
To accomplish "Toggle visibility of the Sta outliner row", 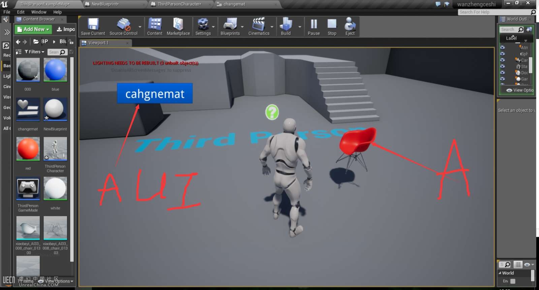I will click(502, 66).
